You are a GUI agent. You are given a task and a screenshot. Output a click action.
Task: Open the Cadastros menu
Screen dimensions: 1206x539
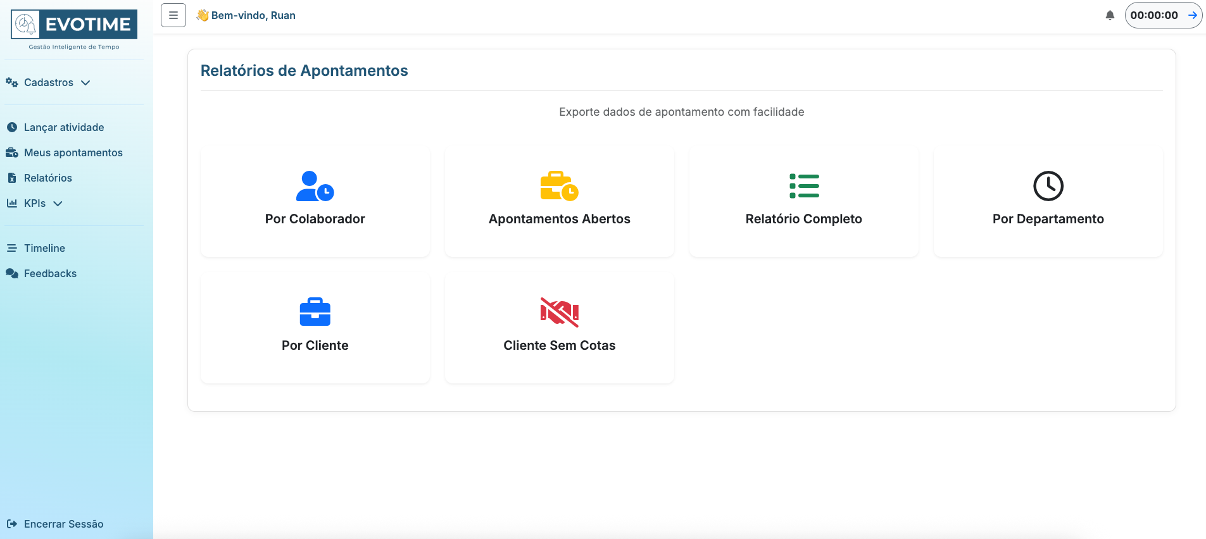tap(49, 82)
